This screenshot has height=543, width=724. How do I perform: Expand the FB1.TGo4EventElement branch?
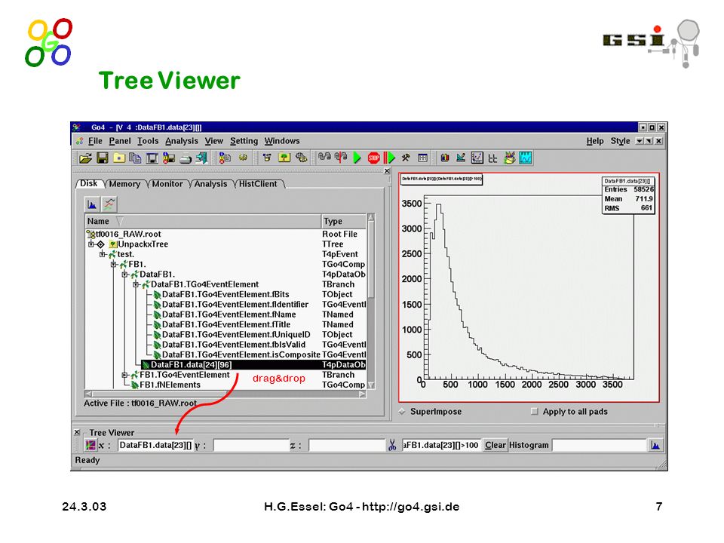(x=124, y=375)
